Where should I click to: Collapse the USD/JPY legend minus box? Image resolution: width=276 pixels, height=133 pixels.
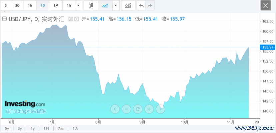4,19
